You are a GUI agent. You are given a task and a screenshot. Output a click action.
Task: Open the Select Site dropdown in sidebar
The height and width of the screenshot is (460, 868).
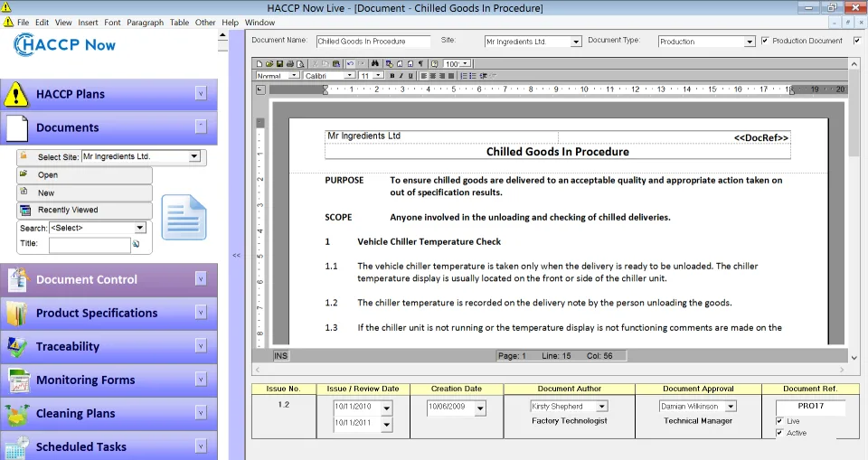(193, 156)
